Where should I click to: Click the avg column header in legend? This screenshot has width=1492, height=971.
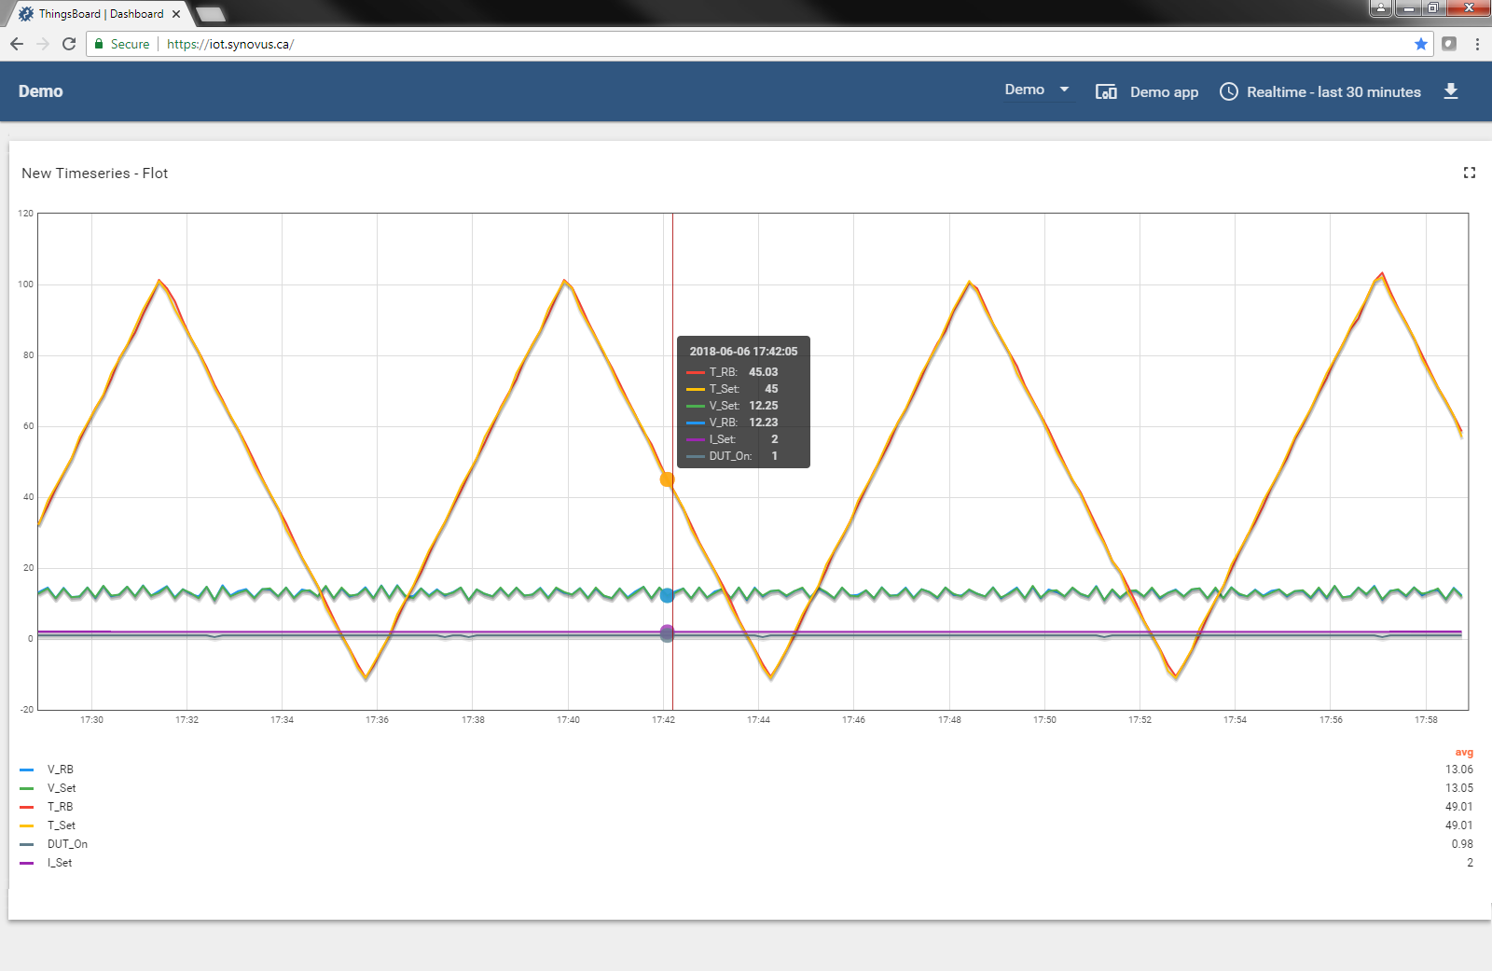click(x=1464, y=753)
